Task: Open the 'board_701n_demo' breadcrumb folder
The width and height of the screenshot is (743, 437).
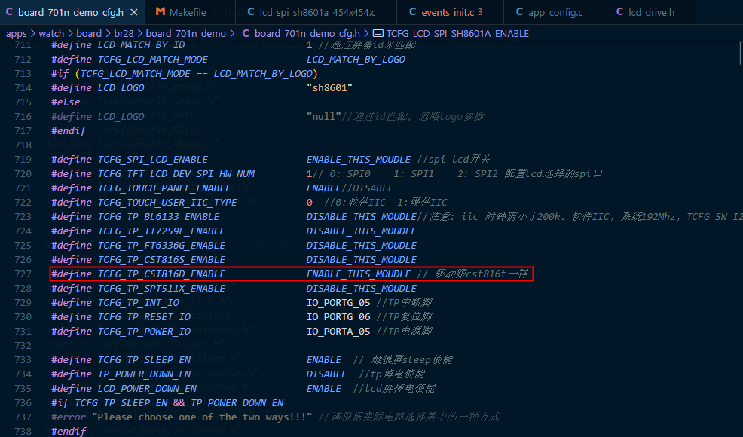Action: (185, 34)
